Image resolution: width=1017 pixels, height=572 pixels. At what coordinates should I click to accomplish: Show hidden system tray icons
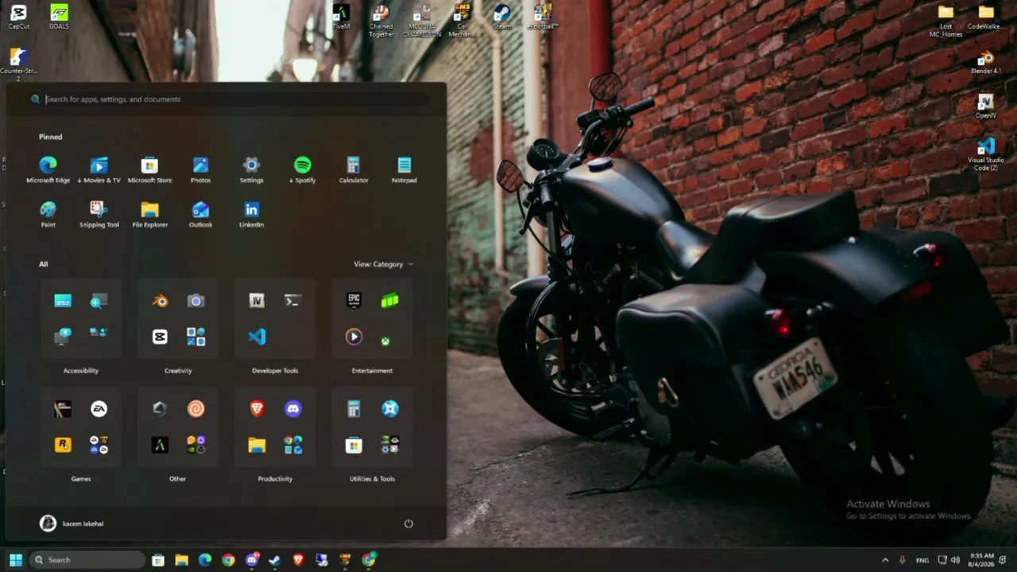(885, 560)
